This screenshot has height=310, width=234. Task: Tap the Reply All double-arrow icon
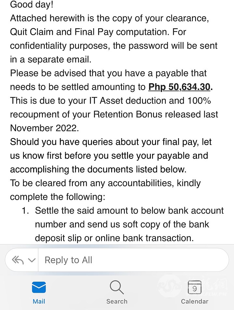(x=18, y=260)
